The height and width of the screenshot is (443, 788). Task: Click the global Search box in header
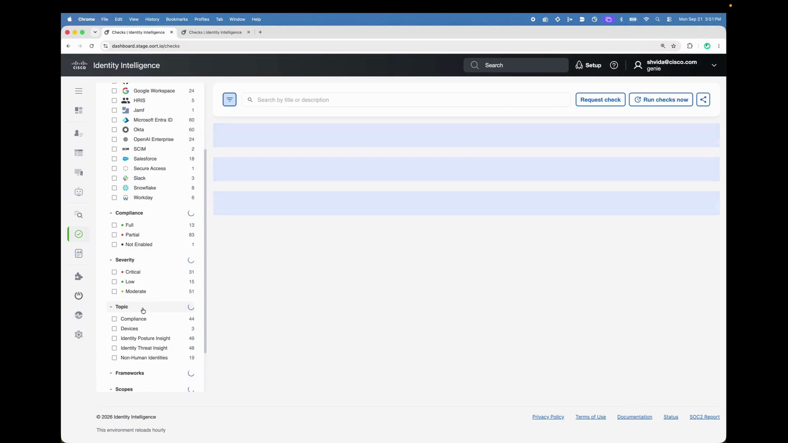[x=516, y=65]
